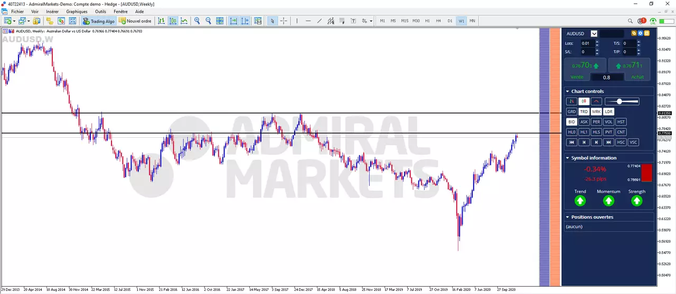Toggle the MRK chart control
The width and height of the screenshot is (676, 294).
[596, 111]
